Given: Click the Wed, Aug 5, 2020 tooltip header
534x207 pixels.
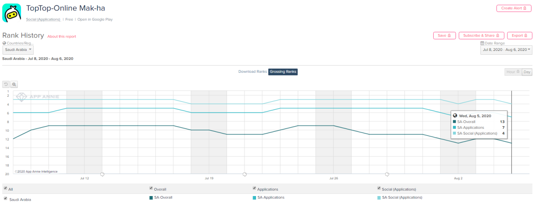Looking at the screenshot, I should click(475, 116).
